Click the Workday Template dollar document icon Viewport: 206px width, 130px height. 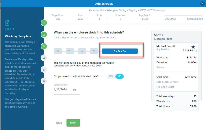tap(7, 23)
